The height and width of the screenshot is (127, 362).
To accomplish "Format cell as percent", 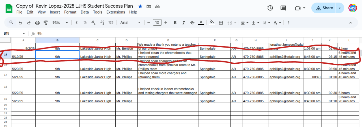I will click(85, 23).
